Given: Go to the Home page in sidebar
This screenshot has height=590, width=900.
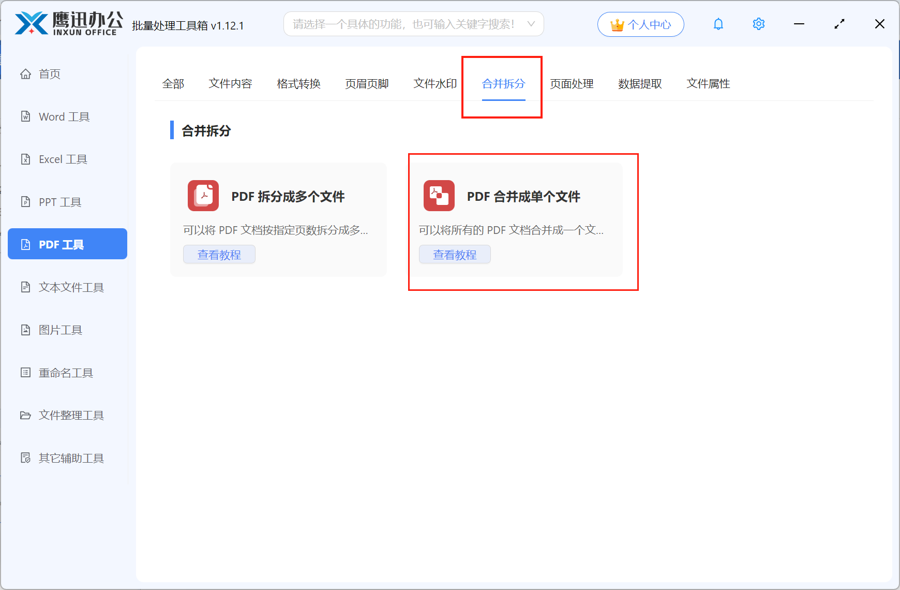Looking at the screenshot, I should [x=49, y=74].
